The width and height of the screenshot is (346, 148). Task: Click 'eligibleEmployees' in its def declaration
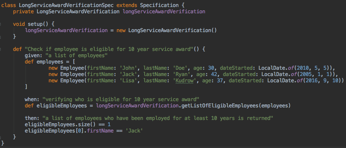click(62, 106)
